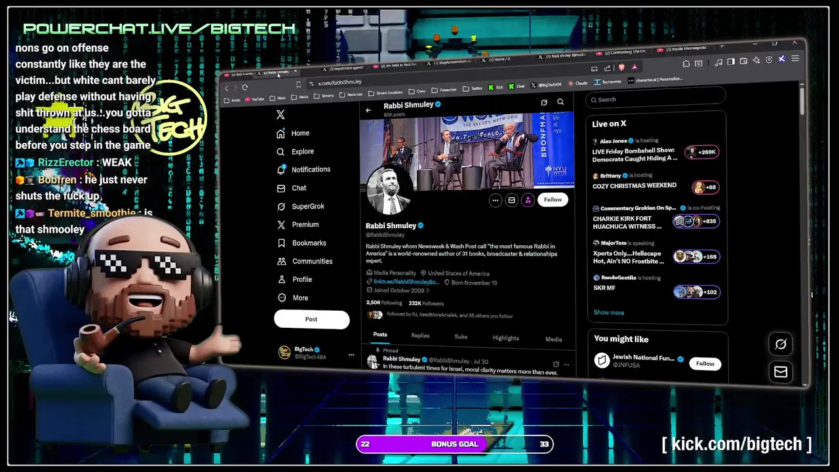Open the Claude bookmark
This screenshot has height=472, width=839.
click(x=577, y=83)
